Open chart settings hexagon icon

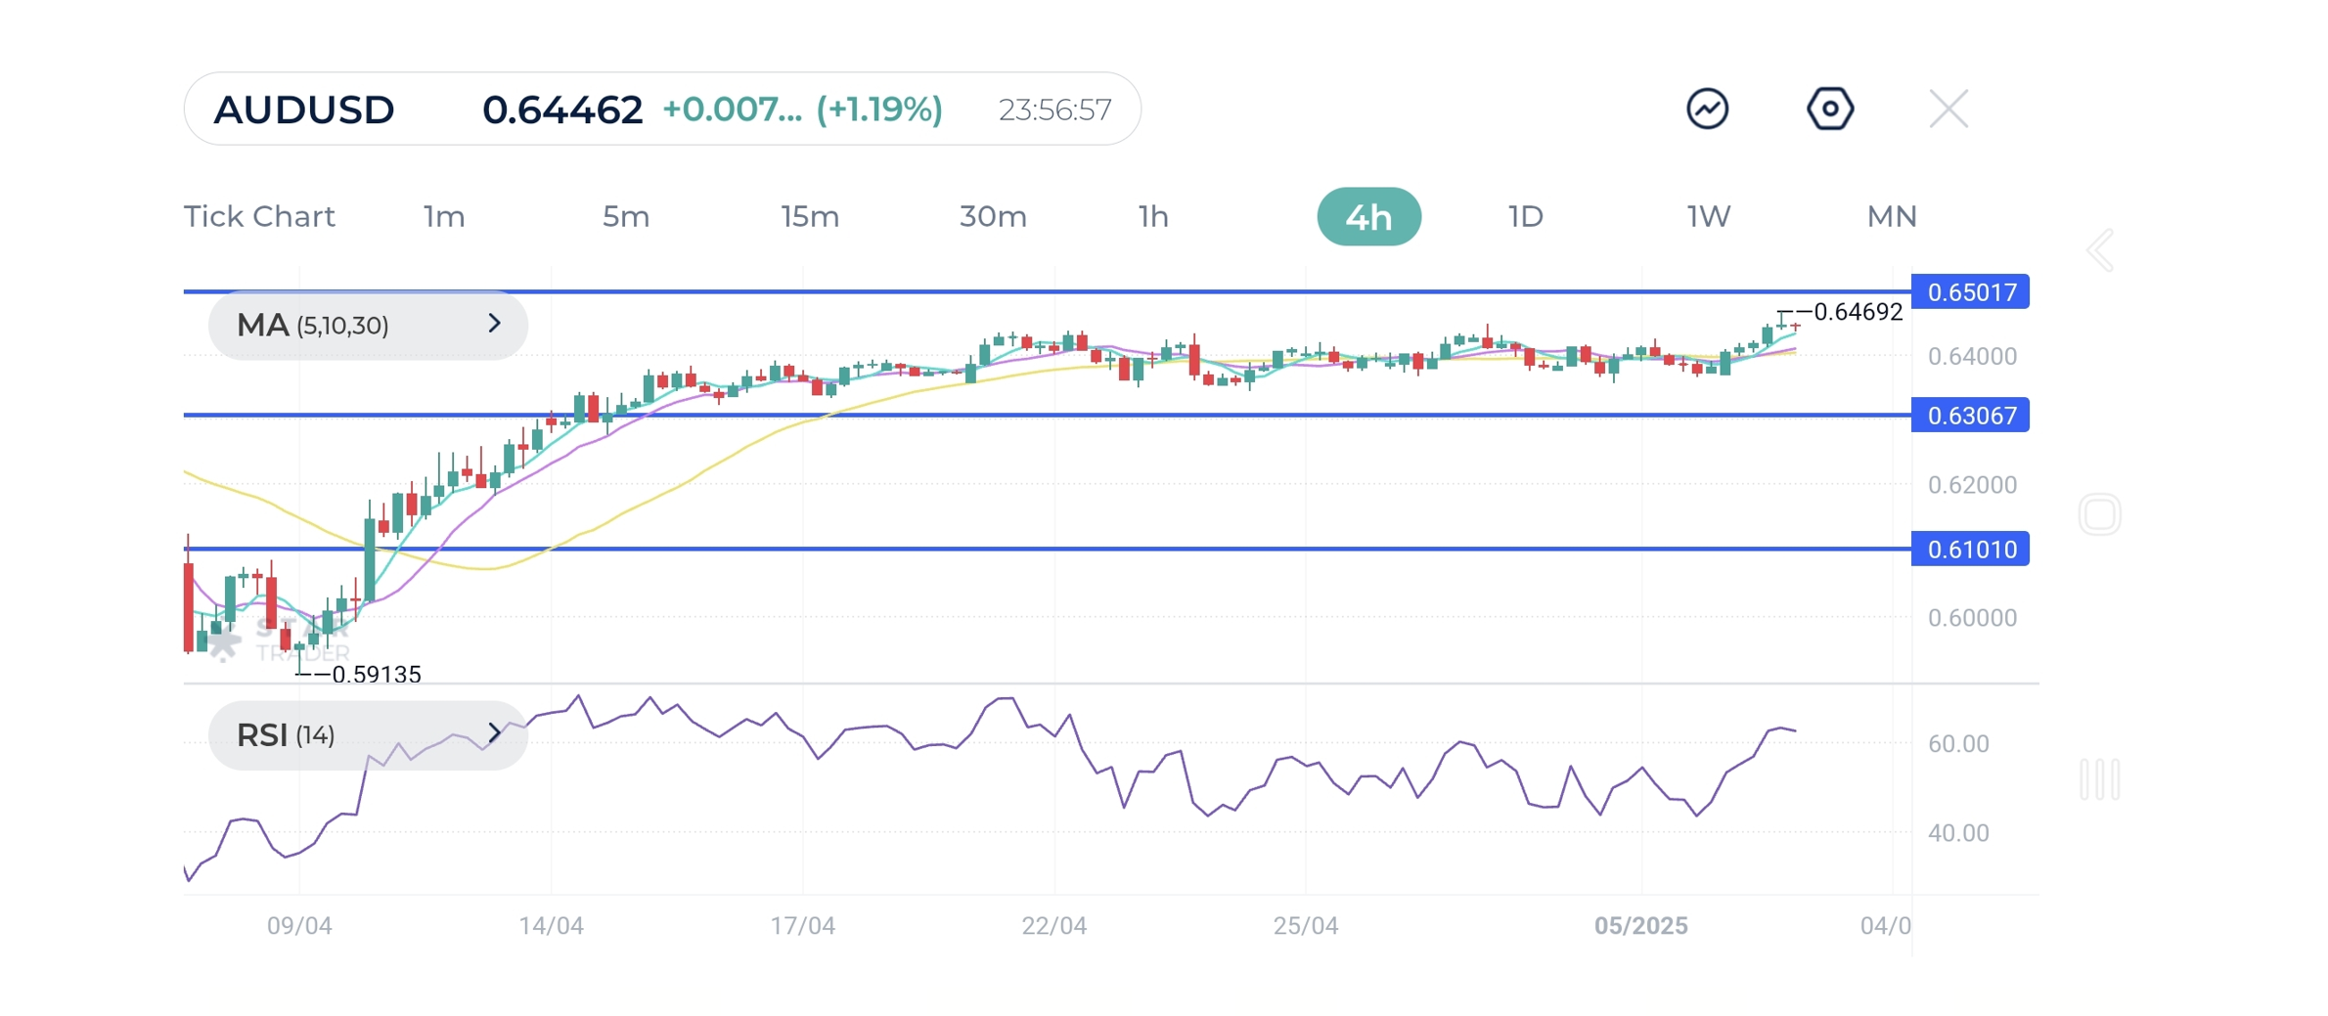coord(1829,109)
